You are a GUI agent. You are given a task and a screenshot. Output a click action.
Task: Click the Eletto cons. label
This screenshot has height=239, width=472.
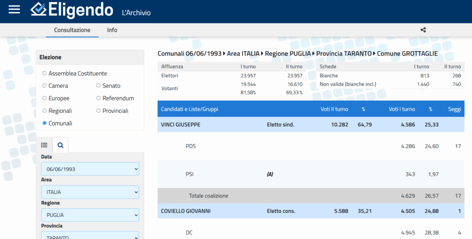pos(281,211)
